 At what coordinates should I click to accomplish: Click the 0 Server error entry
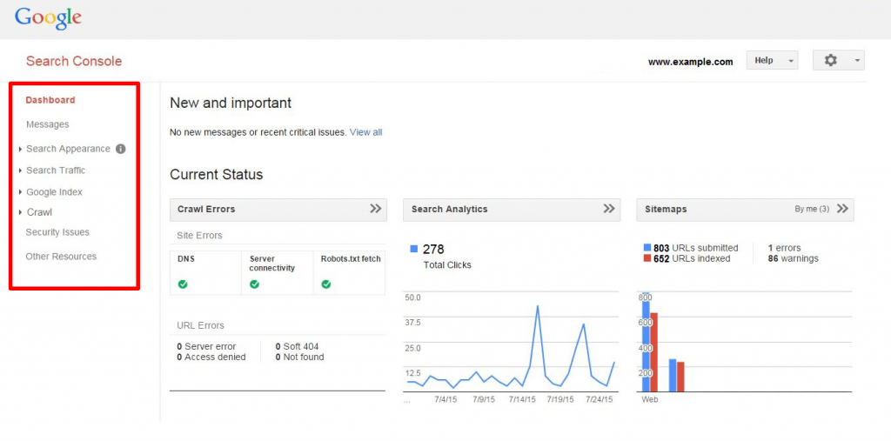tap(206, 346)
